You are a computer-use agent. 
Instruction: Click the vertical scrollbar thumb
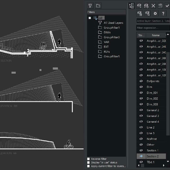point(168,93)
